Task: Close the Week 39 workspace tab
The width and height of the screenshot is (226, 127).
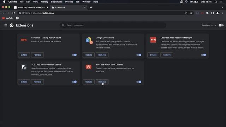Action: click(x=47, y=7)
